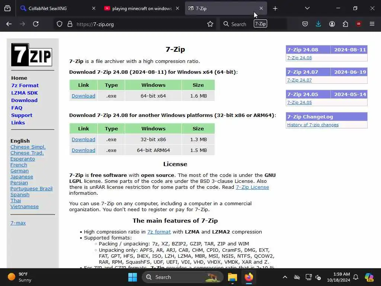Switch language to French
The image size is (381, 286).
(x=19, y=165)
